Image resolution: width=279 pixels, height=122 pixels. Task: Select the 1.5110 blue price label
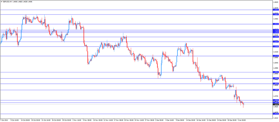[275, 56]
